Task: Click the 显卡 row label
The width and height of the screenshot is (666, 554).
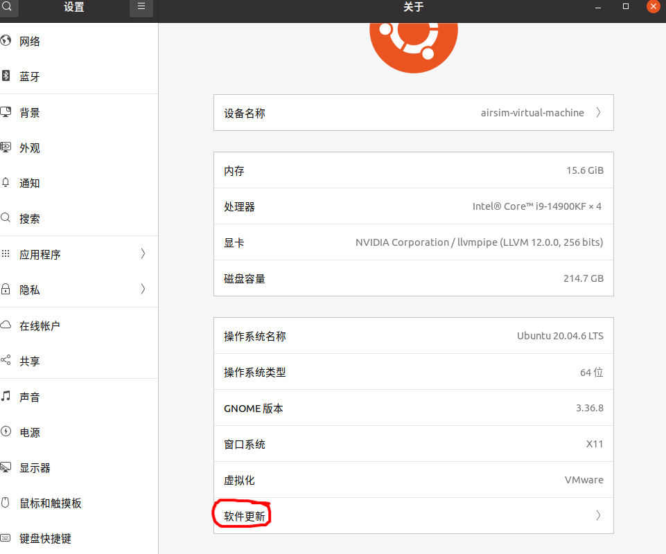Action: click(x=234, y=243)
